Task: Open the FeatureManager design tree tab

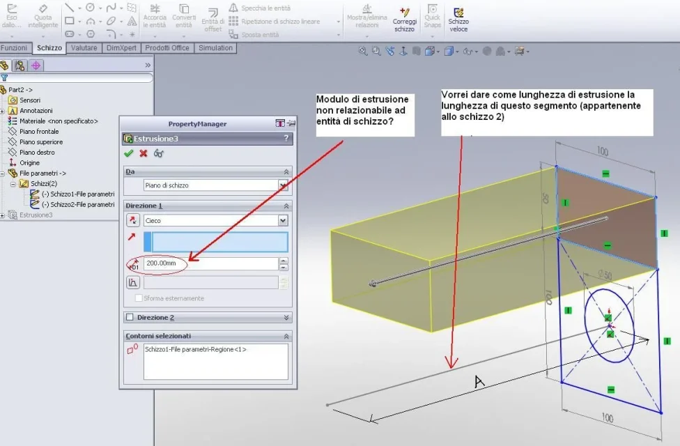Action: coord(5,66)
